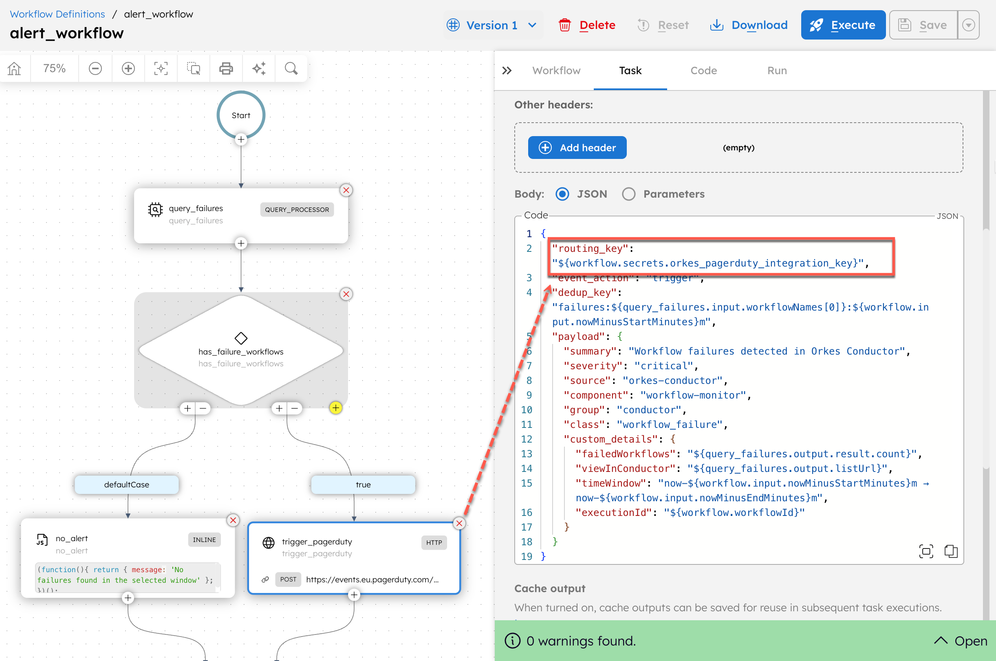996x661 pixels.
Task: Open the print option for the workflow diagram
Action: click(226, 68)
